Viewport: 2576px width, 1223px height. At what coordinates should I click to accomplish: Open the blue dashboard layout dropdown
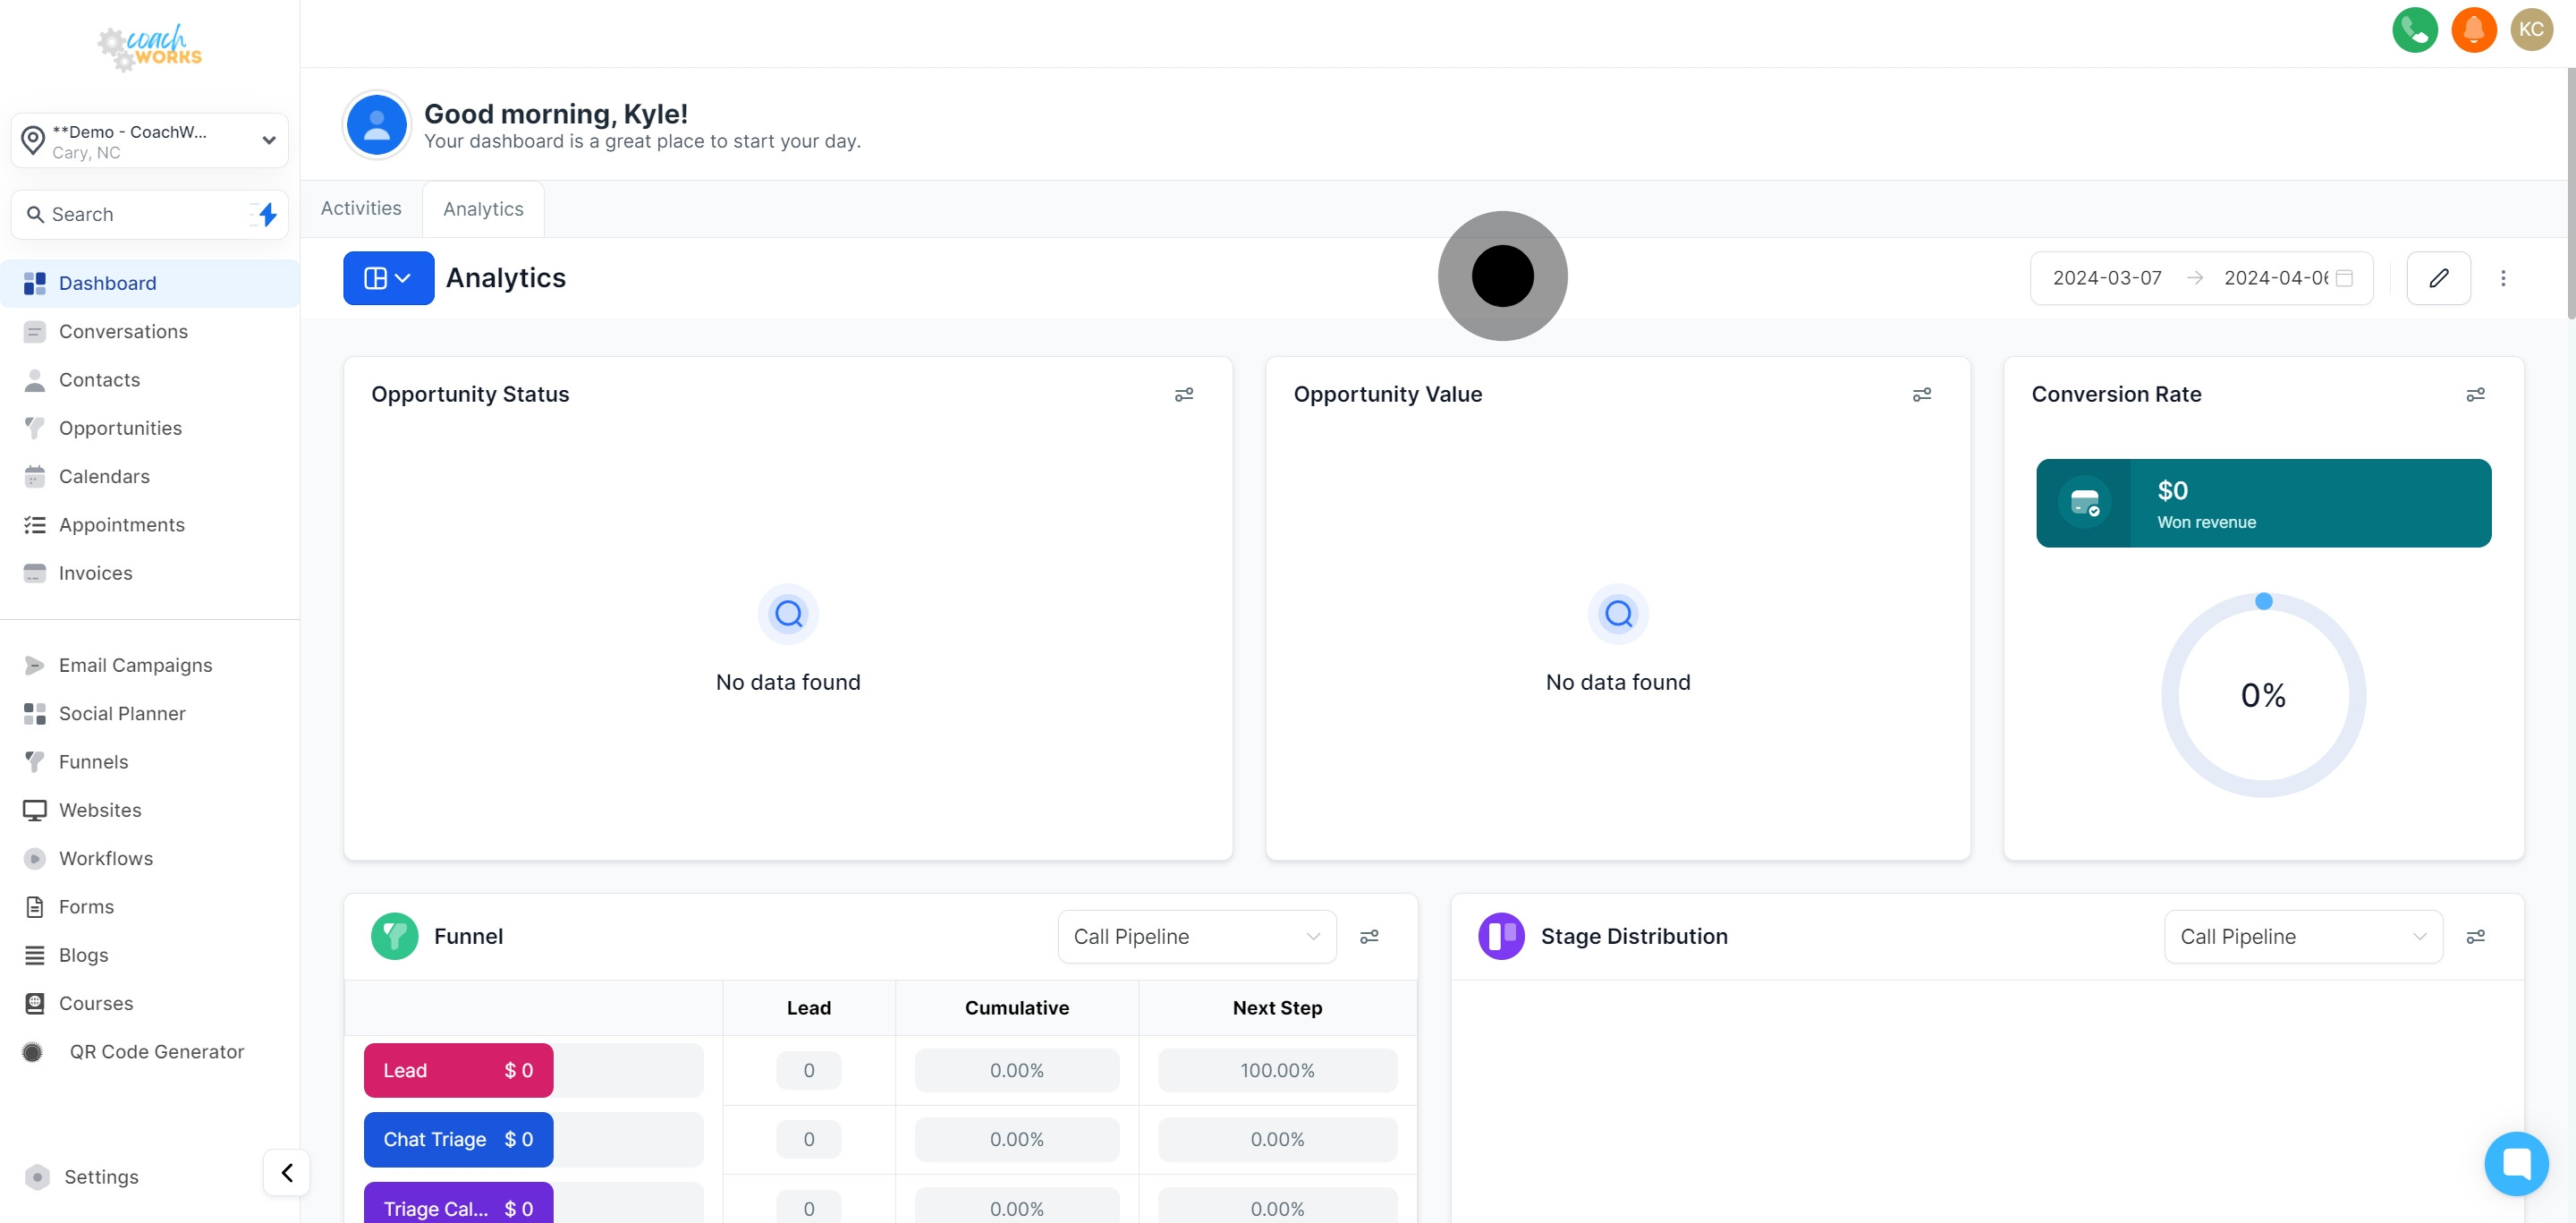(388, 278)
